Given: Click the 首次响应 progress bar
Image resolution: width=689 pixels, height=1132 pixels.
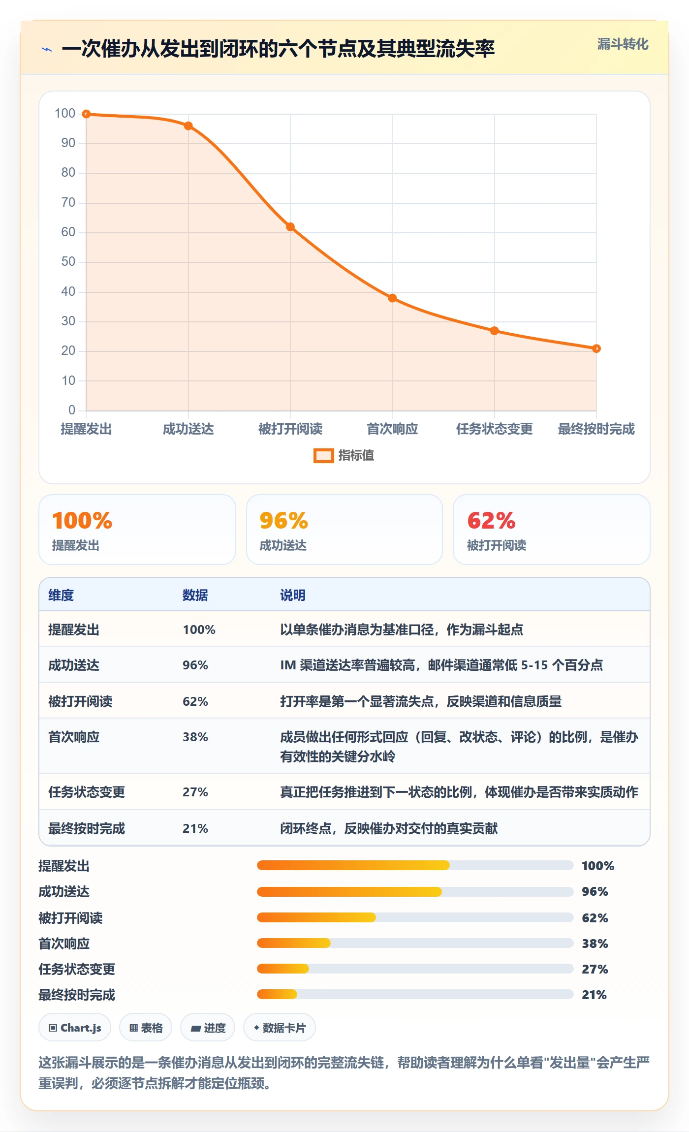Looking at the screenshot, I should (415, 943).
